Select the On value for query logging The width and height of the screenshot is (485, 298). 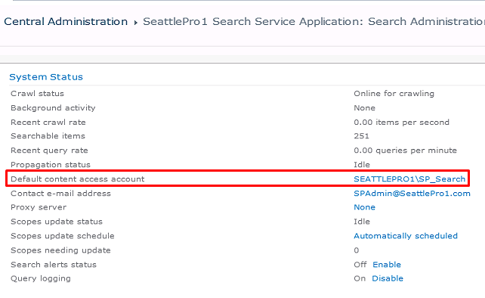click(360, 278)
